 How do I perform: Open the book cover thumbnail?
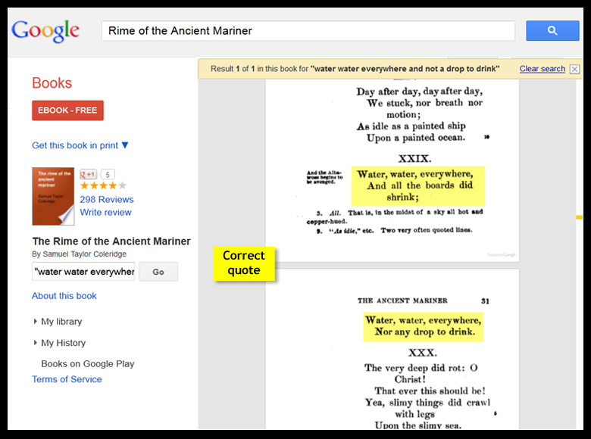[53, 196]
